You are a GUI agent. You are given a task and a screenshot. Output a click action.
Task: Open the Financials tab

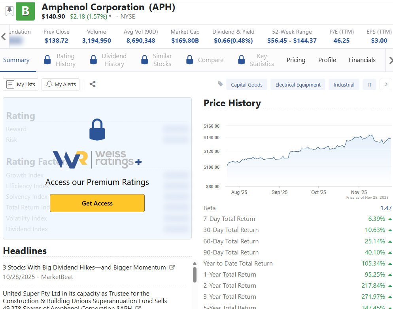click(x=362, y=60)
